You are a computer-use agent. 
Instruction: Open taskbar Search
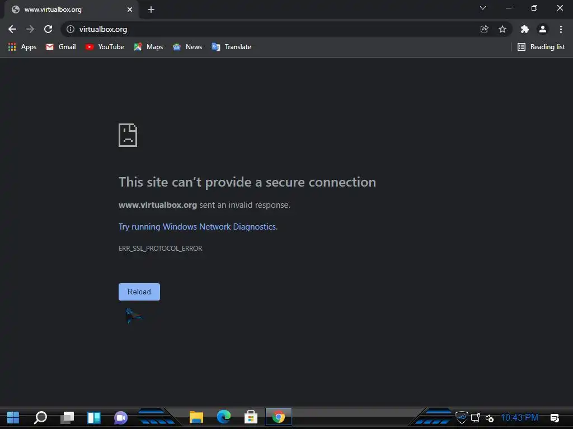coord(40,417)
